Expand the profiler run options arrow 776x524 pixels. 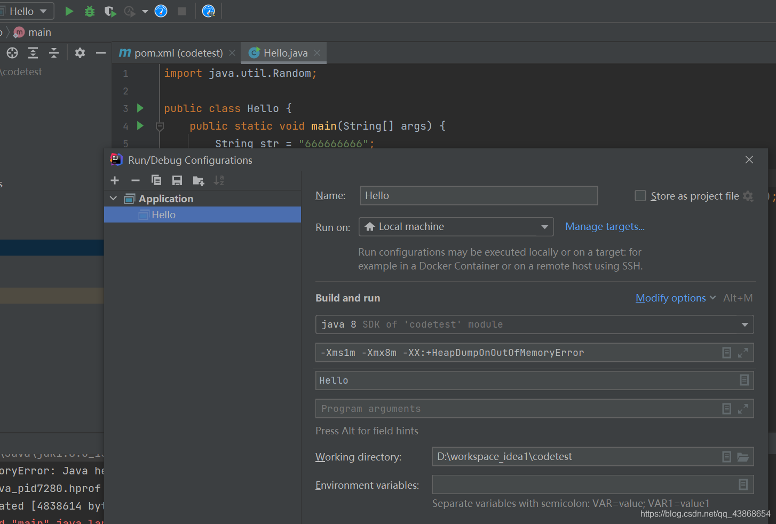(x=145, y=12)
